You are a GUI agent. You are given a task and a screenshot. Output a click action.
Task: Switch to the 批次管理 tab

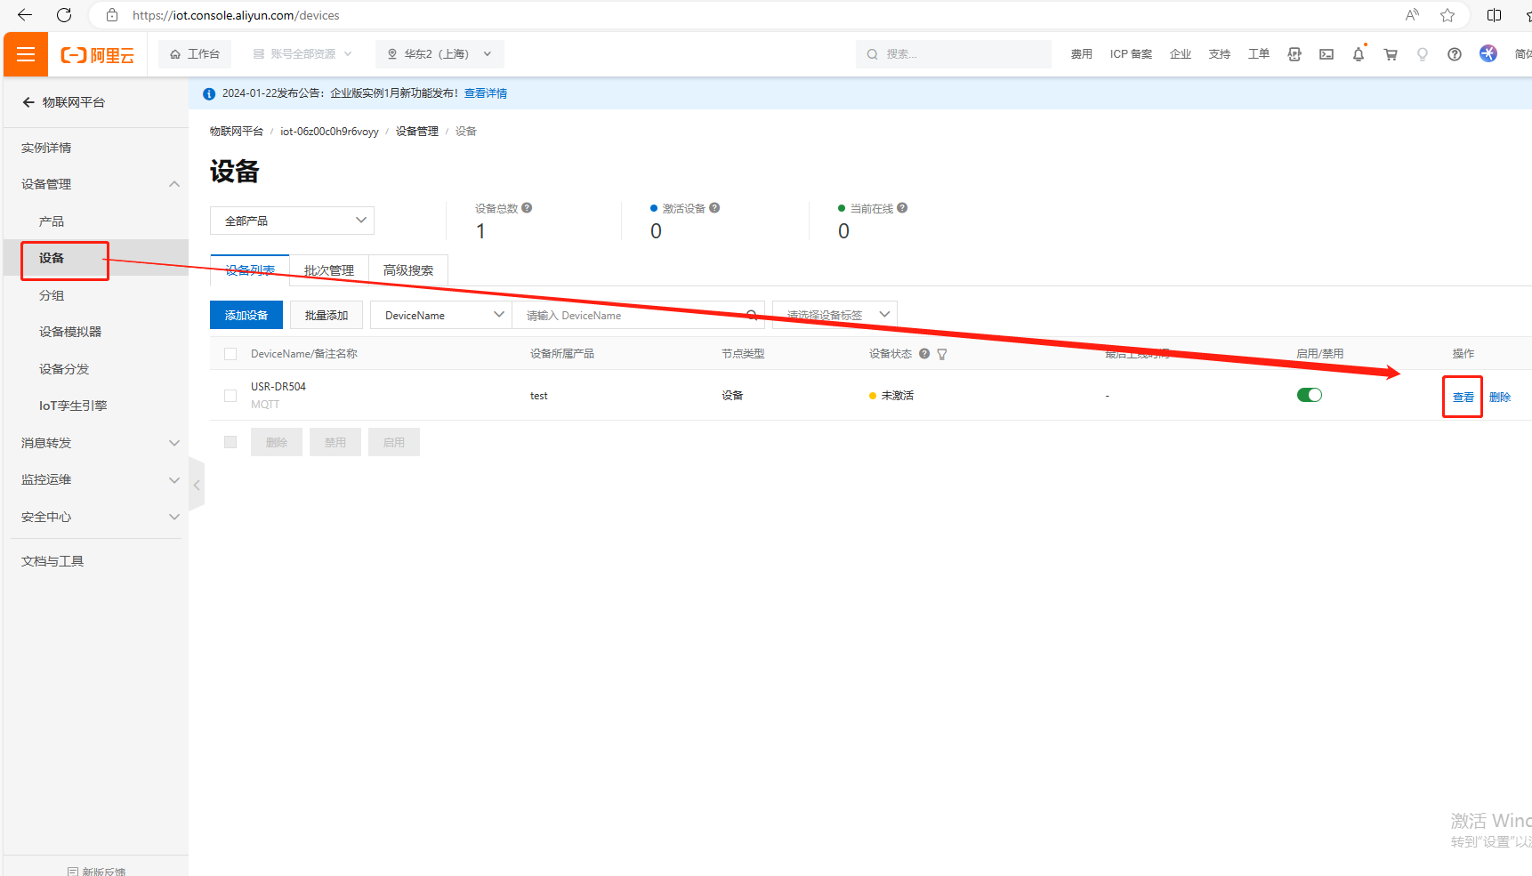click(x=328, y=270)
